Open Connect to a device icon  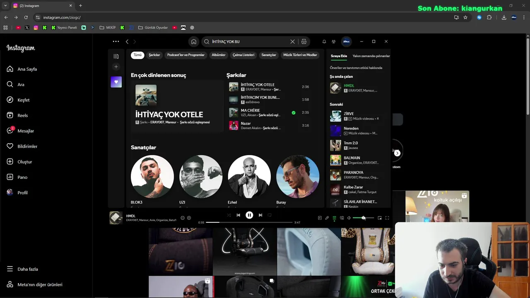tap(342, 218)
